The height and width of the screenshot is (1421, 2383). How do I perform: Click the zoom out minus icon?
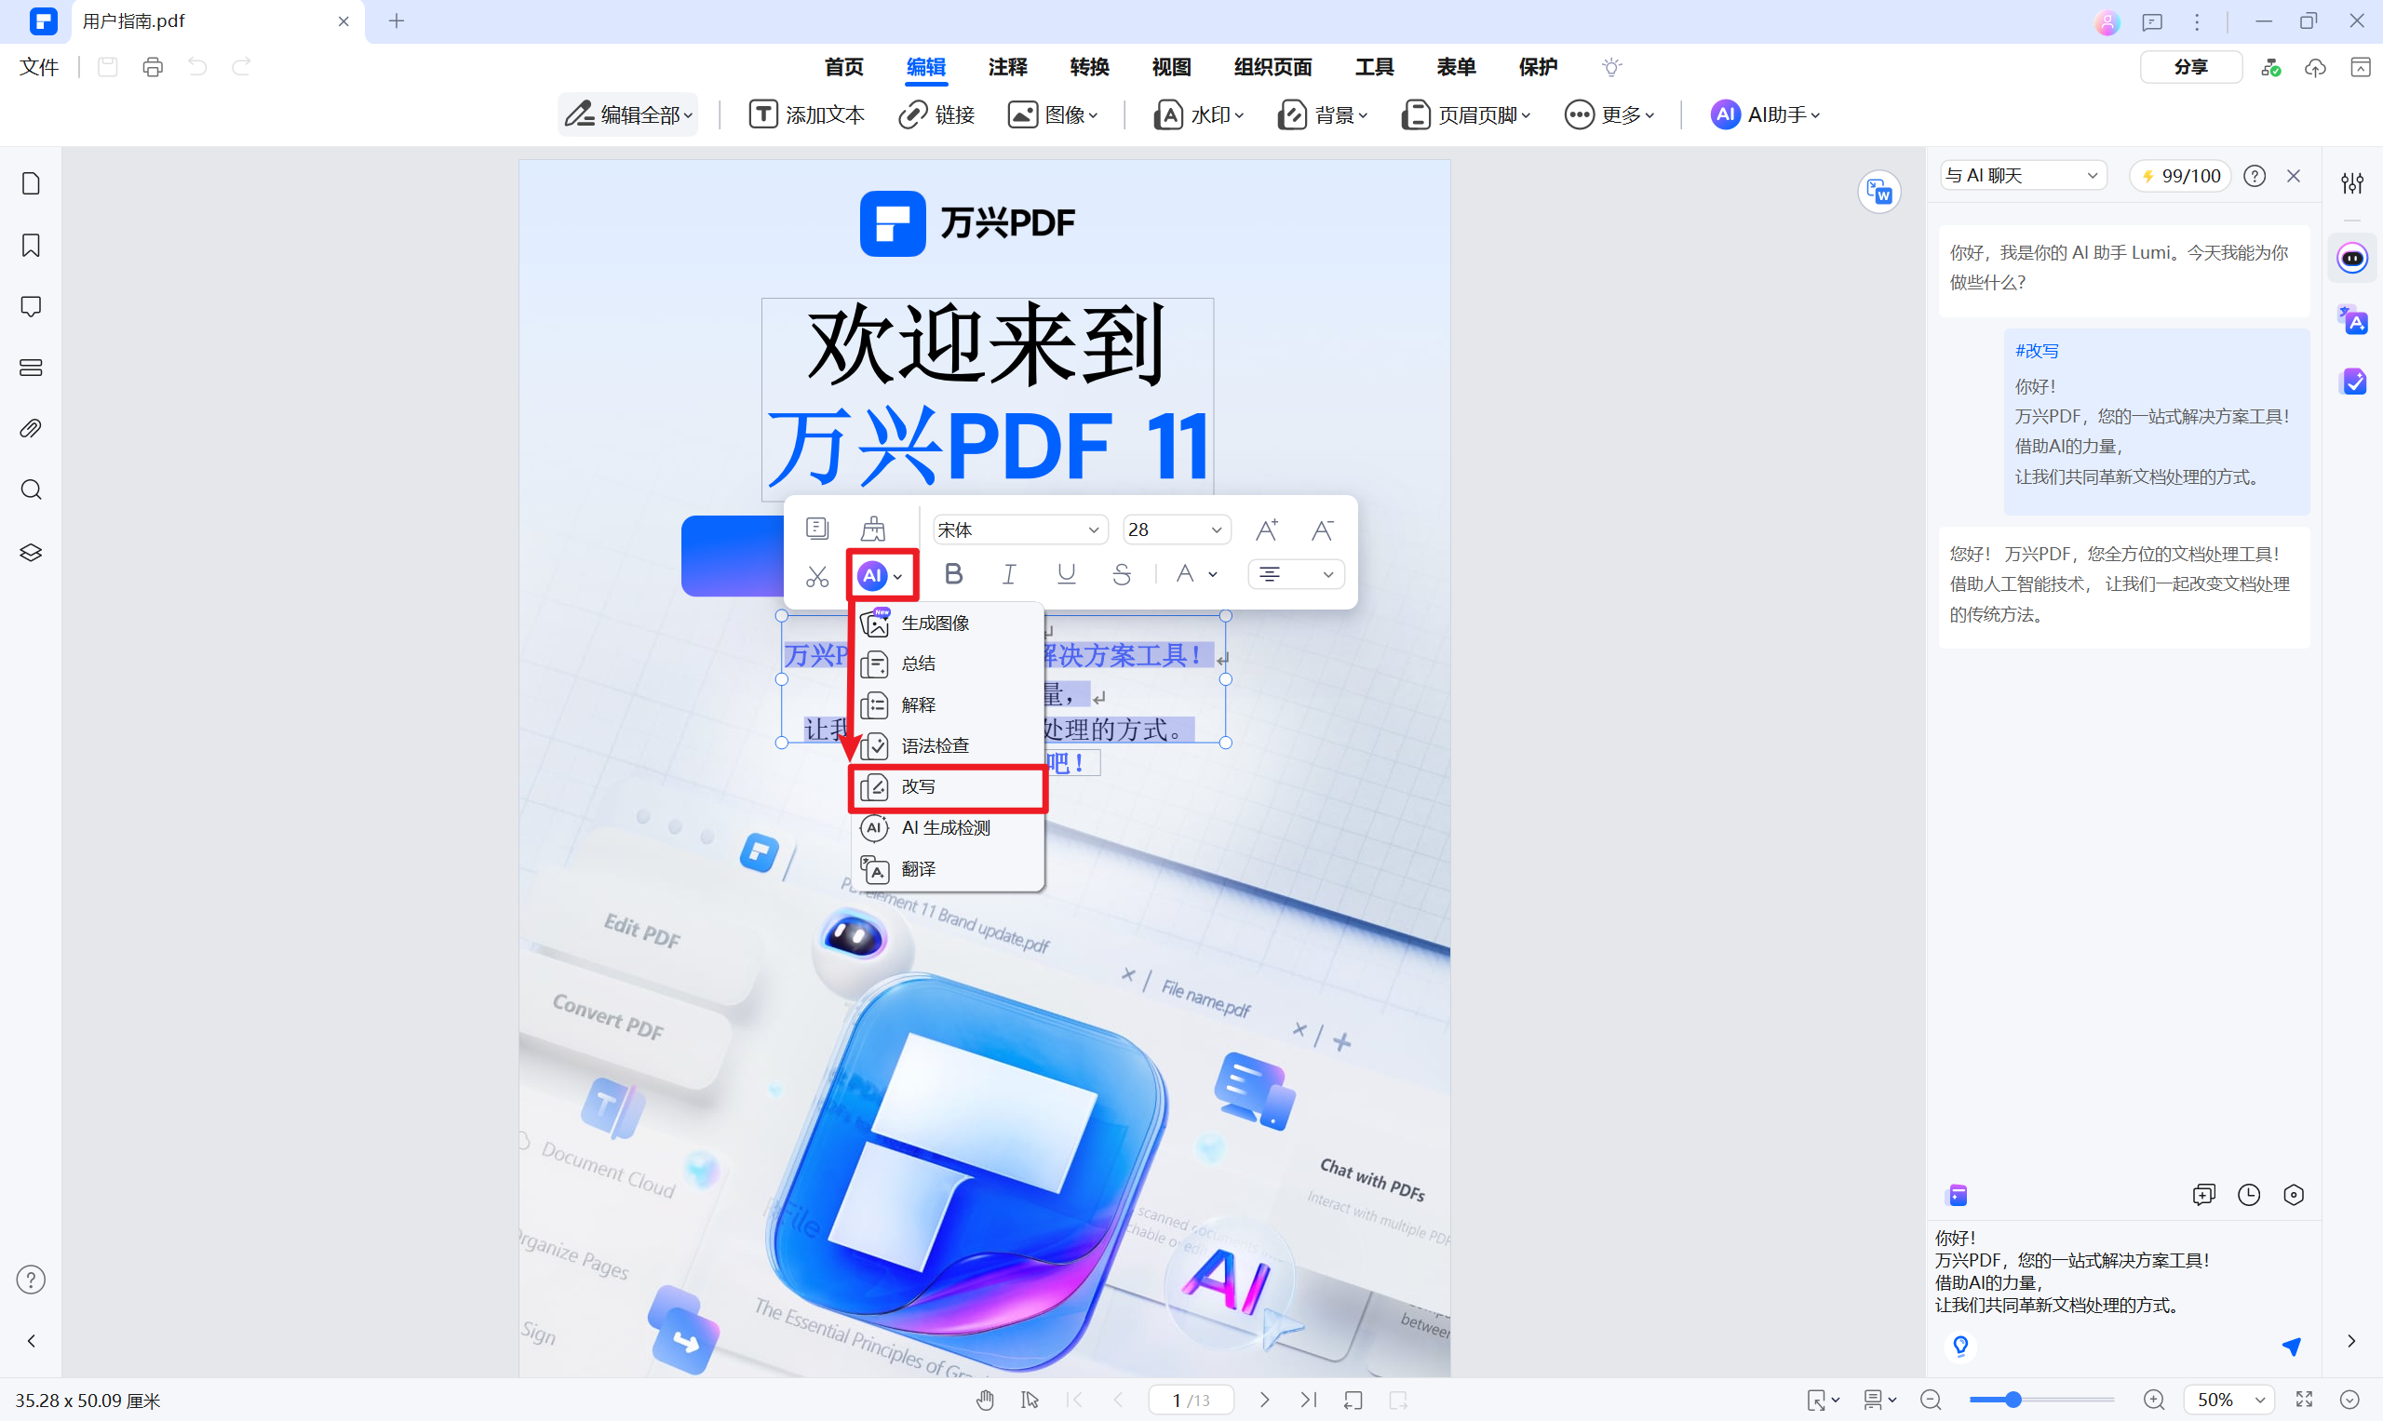click(x=1931, y=1400)
